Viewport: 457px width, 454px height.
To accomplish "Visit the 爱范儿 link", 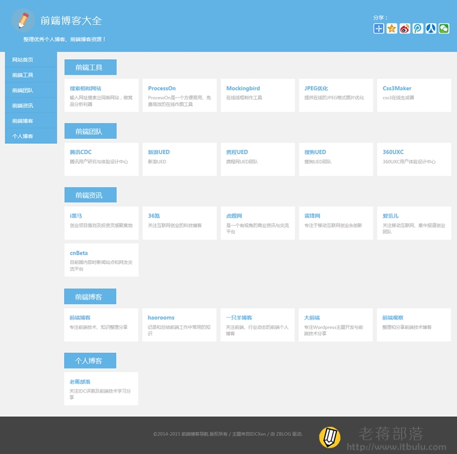I will [390, 216].
